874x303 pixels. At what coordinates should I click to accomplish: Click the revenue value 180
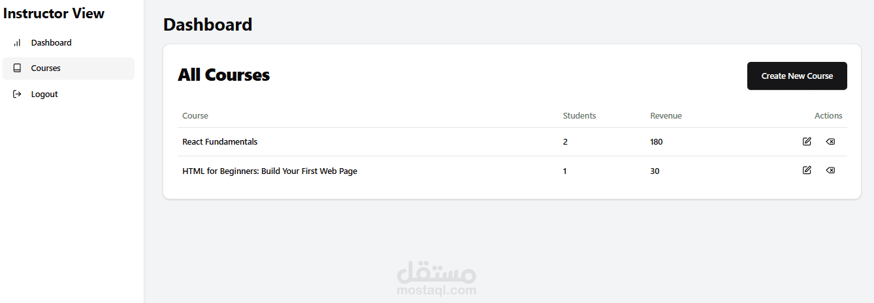(x=656, y=142)
